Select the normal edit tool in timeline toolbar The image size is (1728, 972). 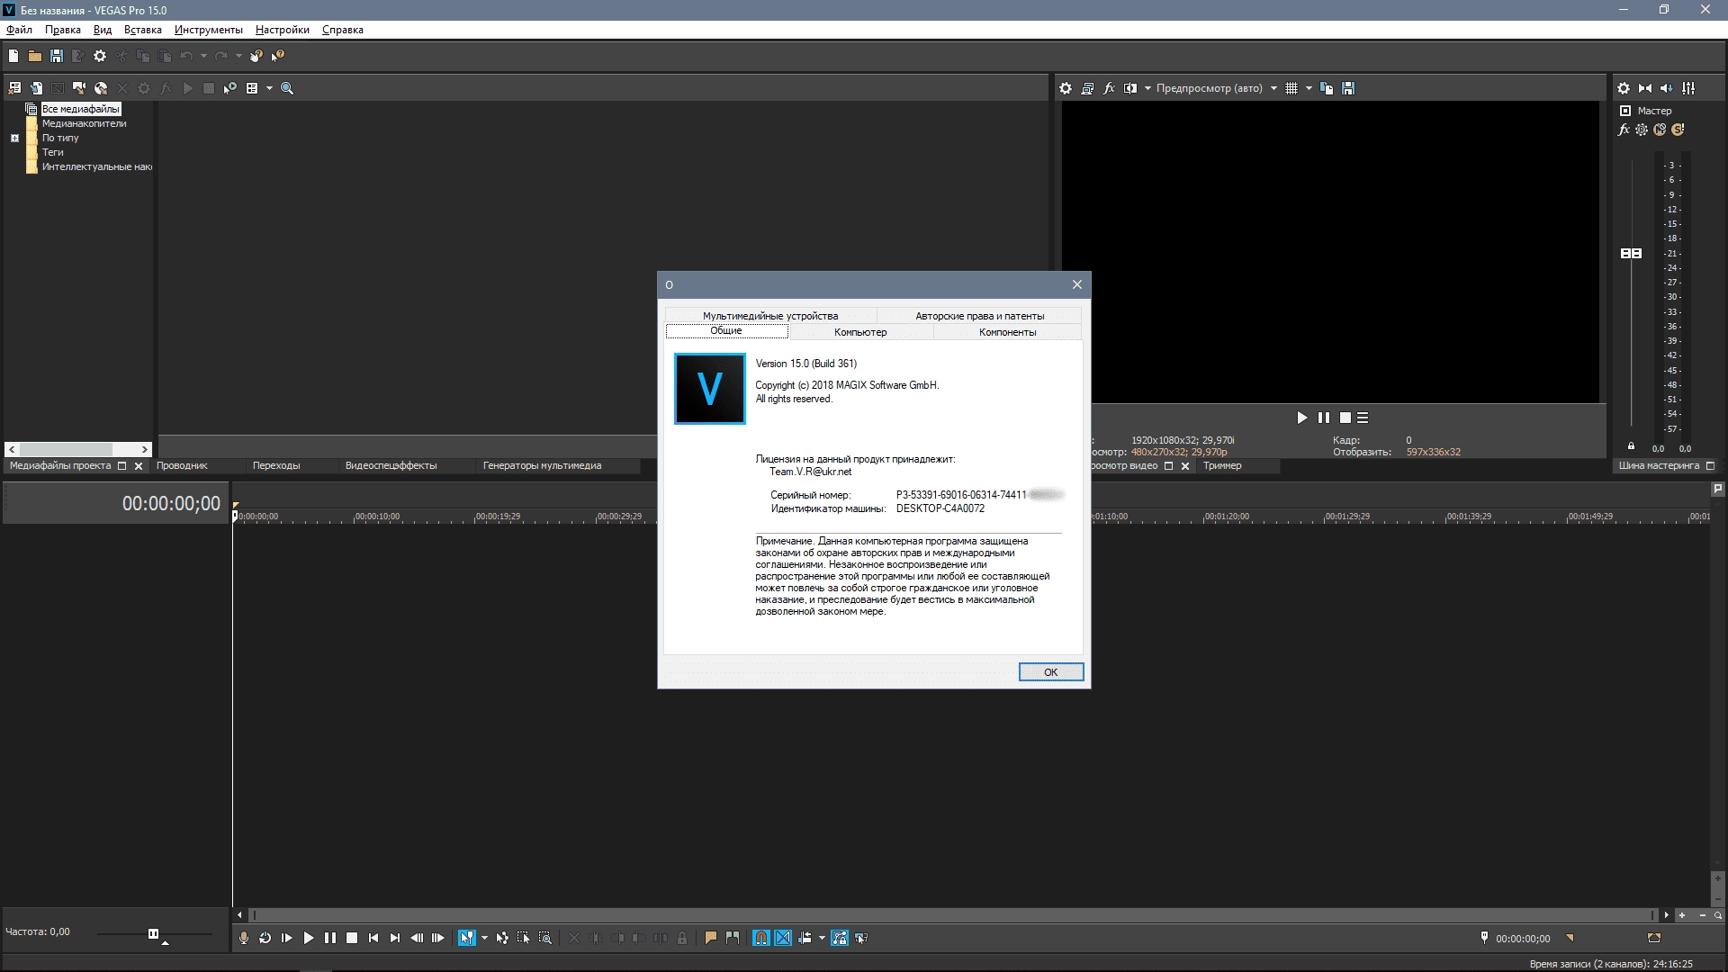click(466, 938)
